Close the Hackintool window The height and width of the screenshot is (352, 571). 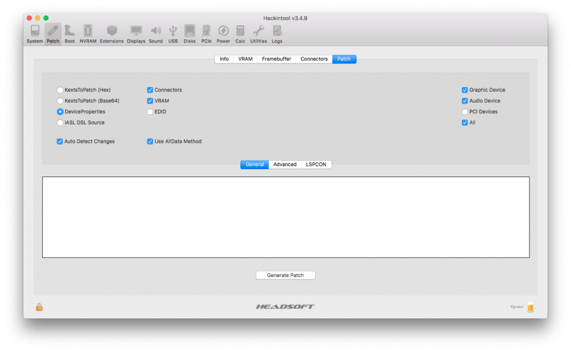pyautogui.click(x=30, y=18)
